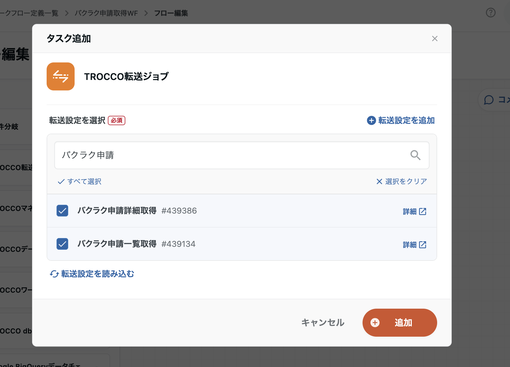This screenshot has width=510, height=367.
Task: Uncheck the バクラク申請一覧取得 checkbox
Action: (x=62, y=244)
